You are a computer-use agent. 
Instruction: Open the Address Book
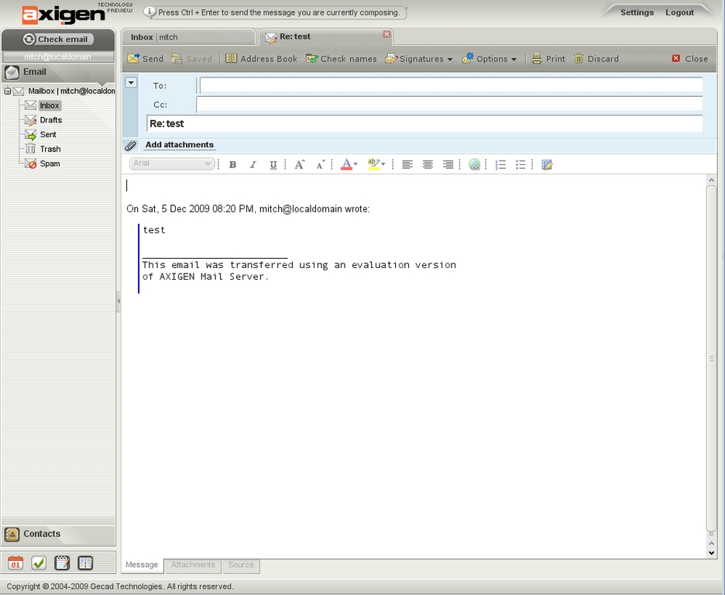tap(261, 59)
